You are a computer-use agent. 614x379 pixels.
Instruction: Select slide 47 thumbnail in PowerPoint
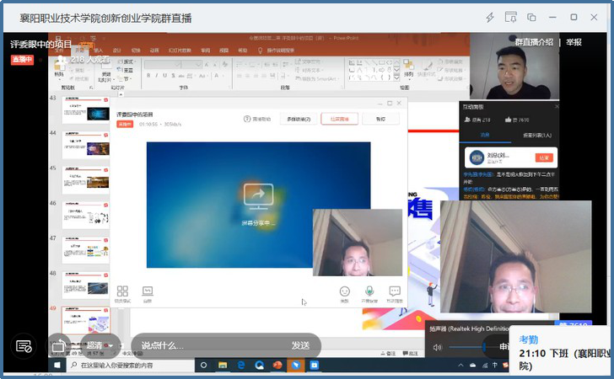86,250
